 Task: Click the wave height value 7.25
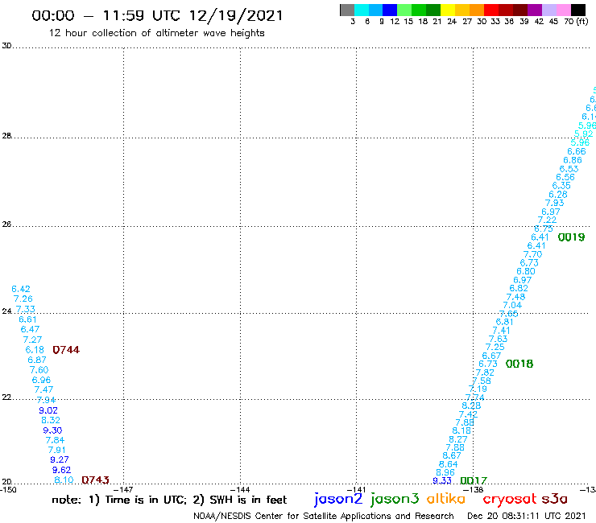tap(495, 347)
